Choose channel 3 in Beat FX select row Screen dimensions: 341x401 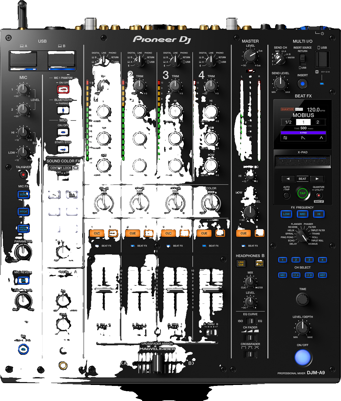309,260
